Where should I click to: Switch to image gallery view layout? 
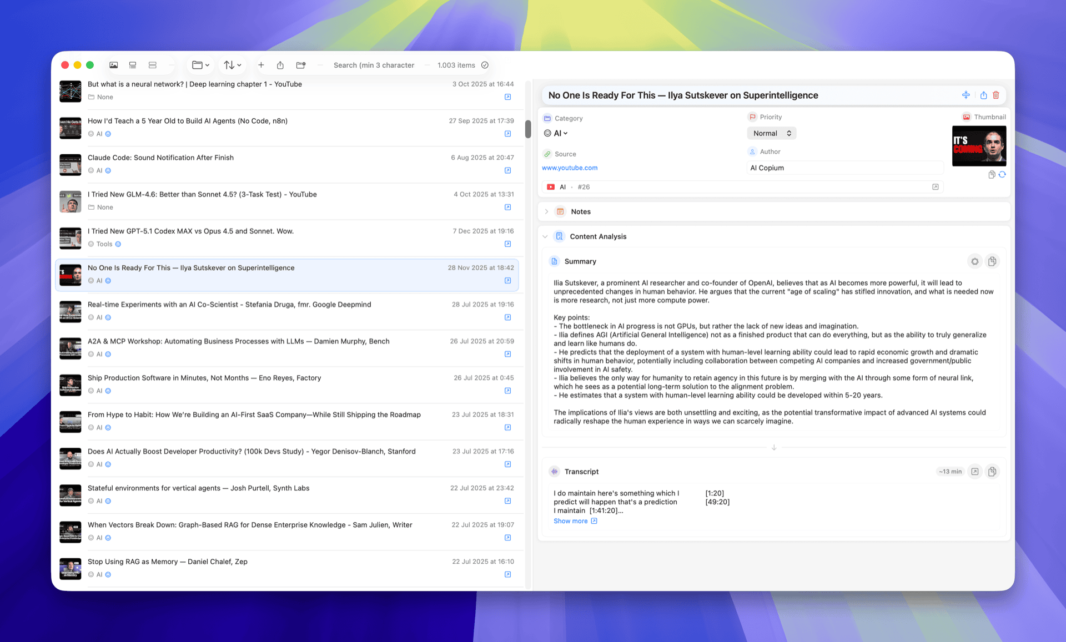coord(113,65)
